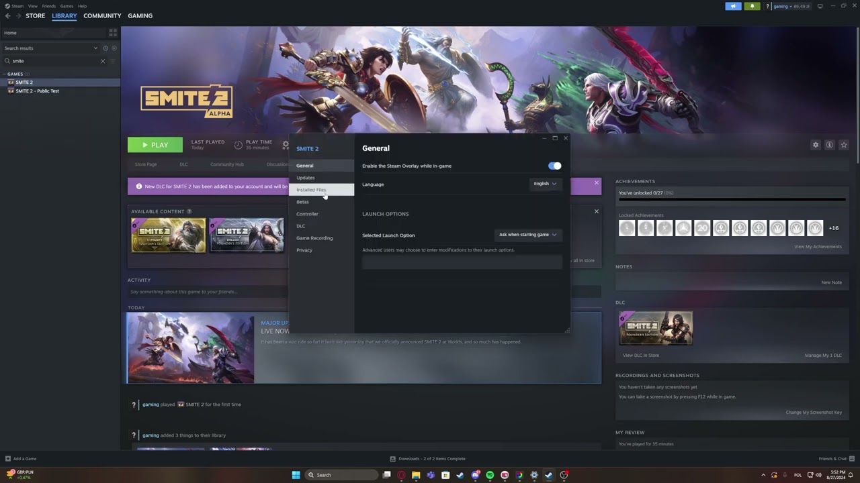Toggle Steam Overlay while in-game switch
Screen dimensions: 860x483
pos(554,166)
